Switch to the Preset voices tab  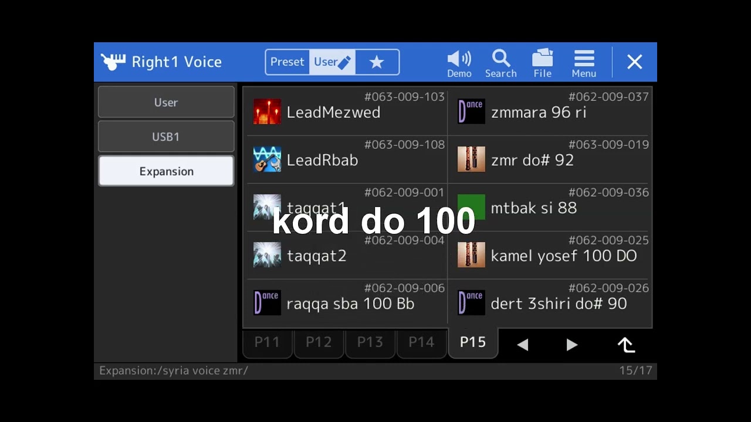point(287,62)
